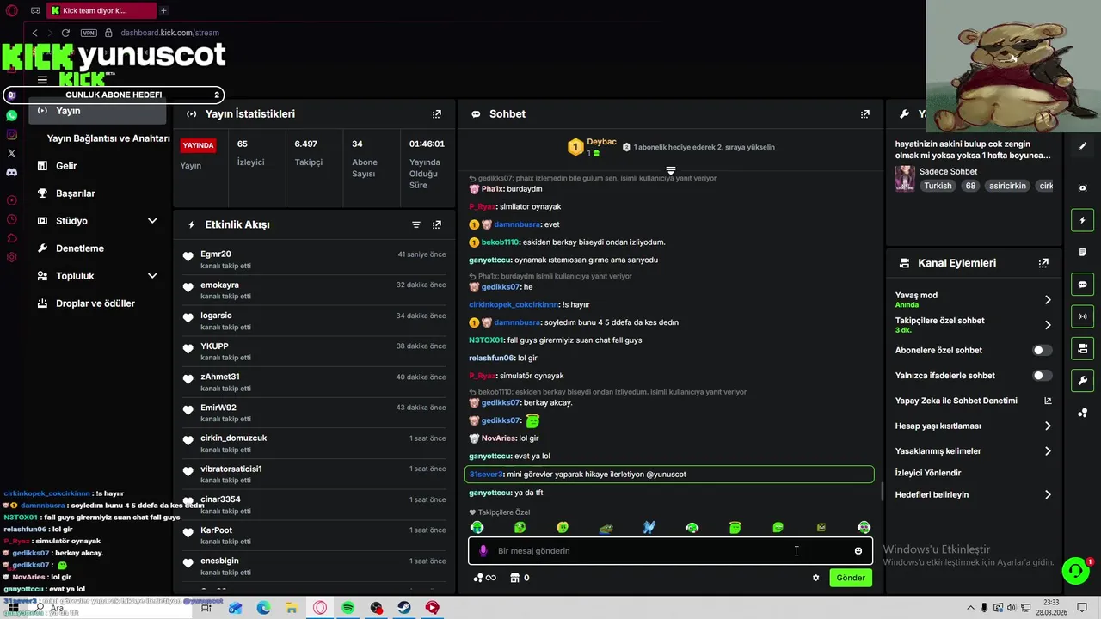Click the focus frame icon in right rail
Viewport: 1101px width, 619px height.
(1083, 188)
